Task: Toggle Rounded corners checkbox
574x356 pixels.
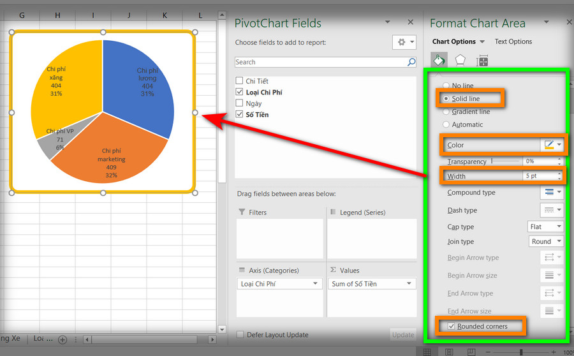Action: [x=451, y=326]
